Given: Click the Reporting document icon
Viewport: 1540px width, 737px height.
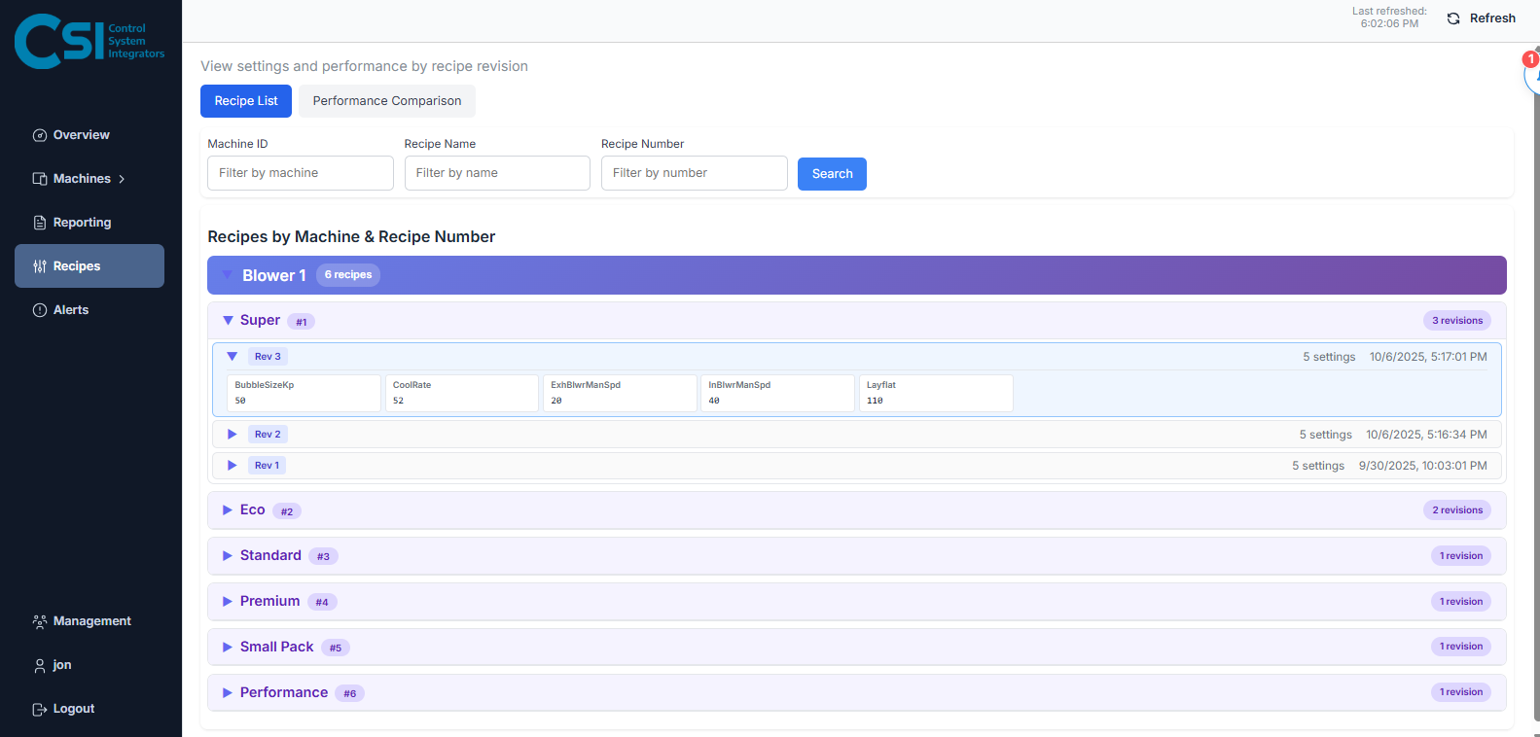Looking at the screenshot, I should 40,223.
